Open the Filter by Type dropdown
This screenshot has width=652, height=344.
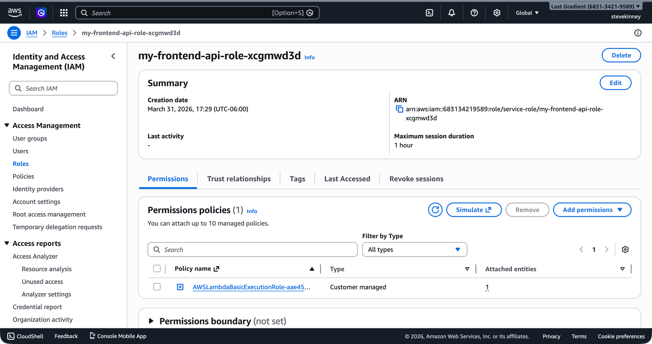(x=414, y=250)
